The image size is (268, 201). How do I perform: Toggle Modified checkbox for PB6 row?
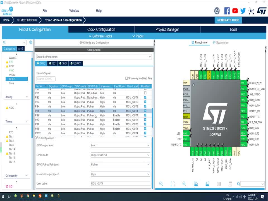[x=145, y=115]
